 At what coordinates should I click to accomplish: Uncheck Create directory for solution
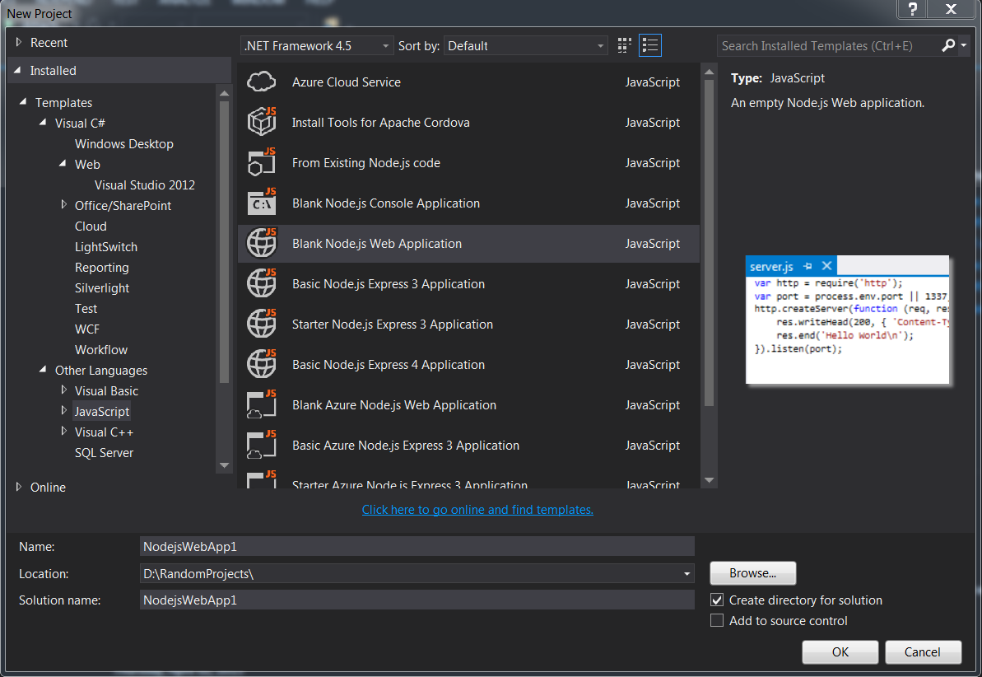(716, 600)
